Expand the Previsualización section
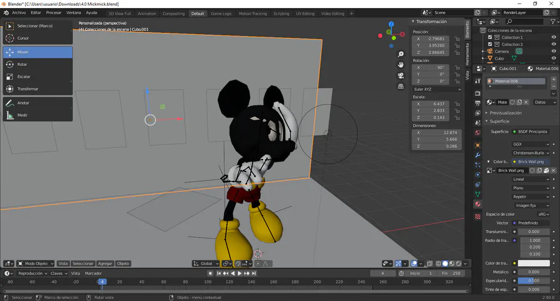The height and width of the screenshot is (301, 560). coord(504,113)
